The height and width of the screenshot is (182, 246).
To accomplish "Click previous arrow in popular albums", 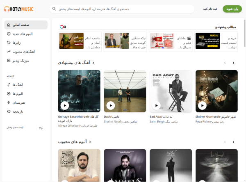I will click(225, 142).
